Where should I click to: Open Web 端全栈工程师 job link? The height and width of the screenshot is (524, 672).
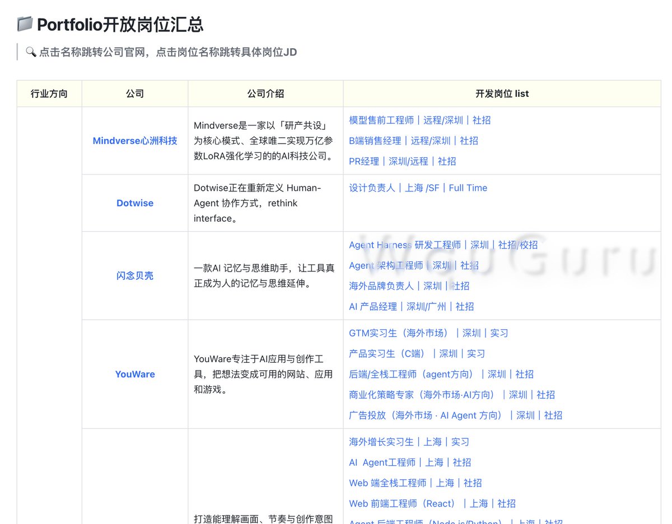pos(415,483)
